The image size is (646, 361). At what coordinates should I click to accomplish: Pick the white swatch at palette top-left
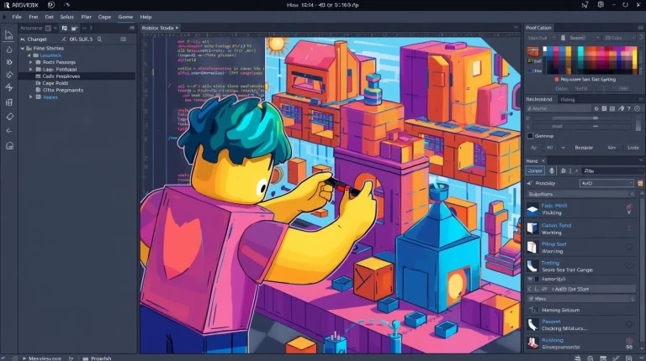[545, 49]
